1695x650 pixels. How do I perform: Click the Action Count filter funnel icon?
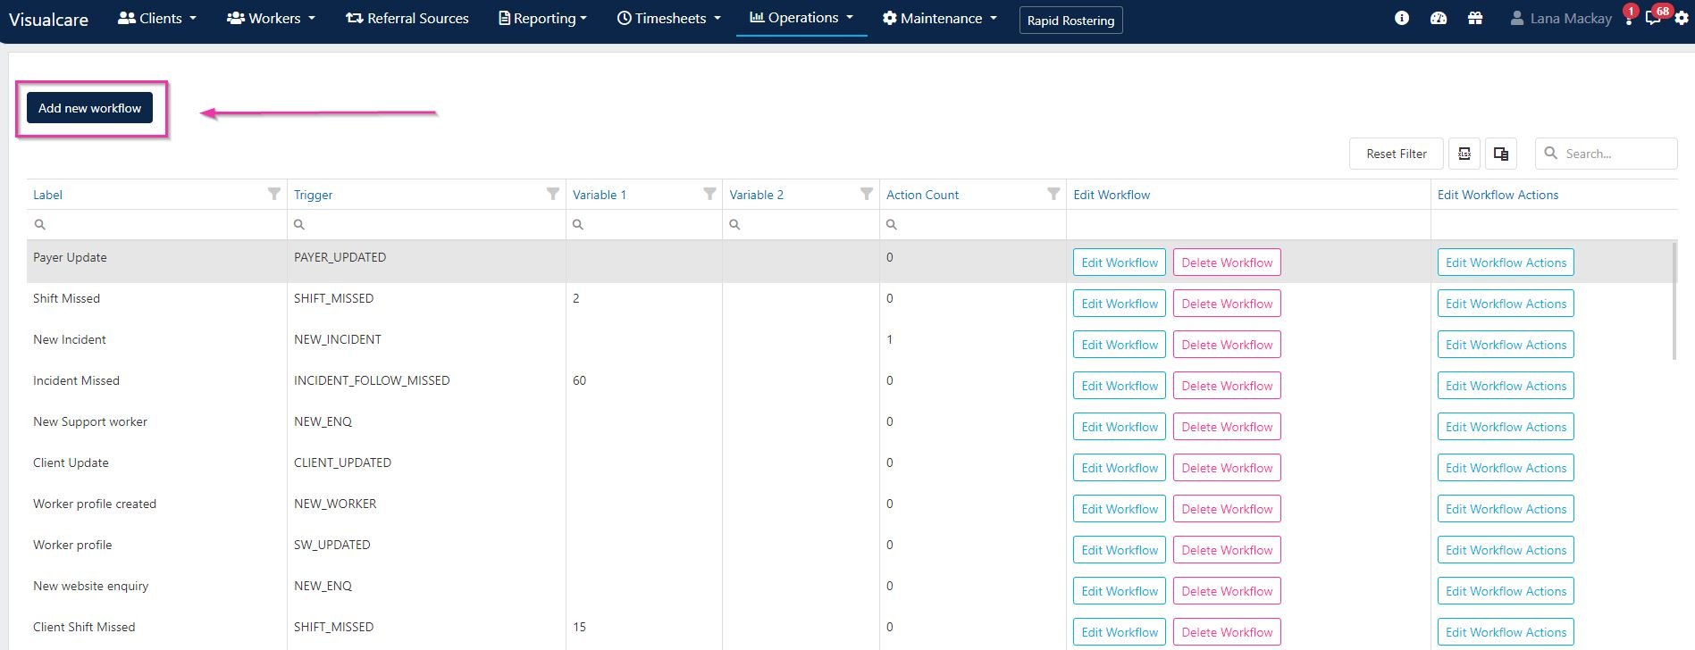1053,194
